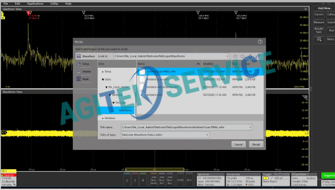Viewport: 335px width, 190px height.
Task: Click the forward arrow navigation icon
Action: [x=243, y=56]
